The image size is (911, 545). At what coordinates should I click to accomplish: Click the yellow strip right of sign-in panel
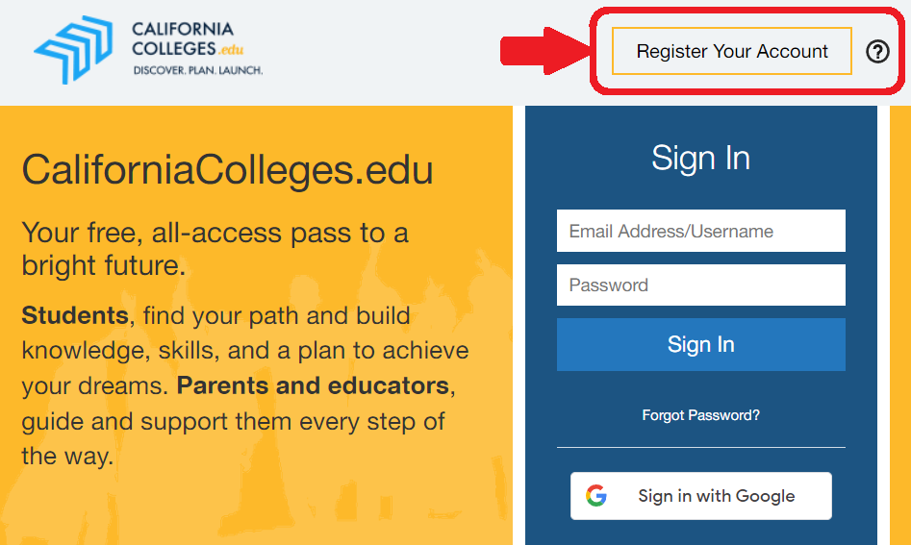pos(900,325)
